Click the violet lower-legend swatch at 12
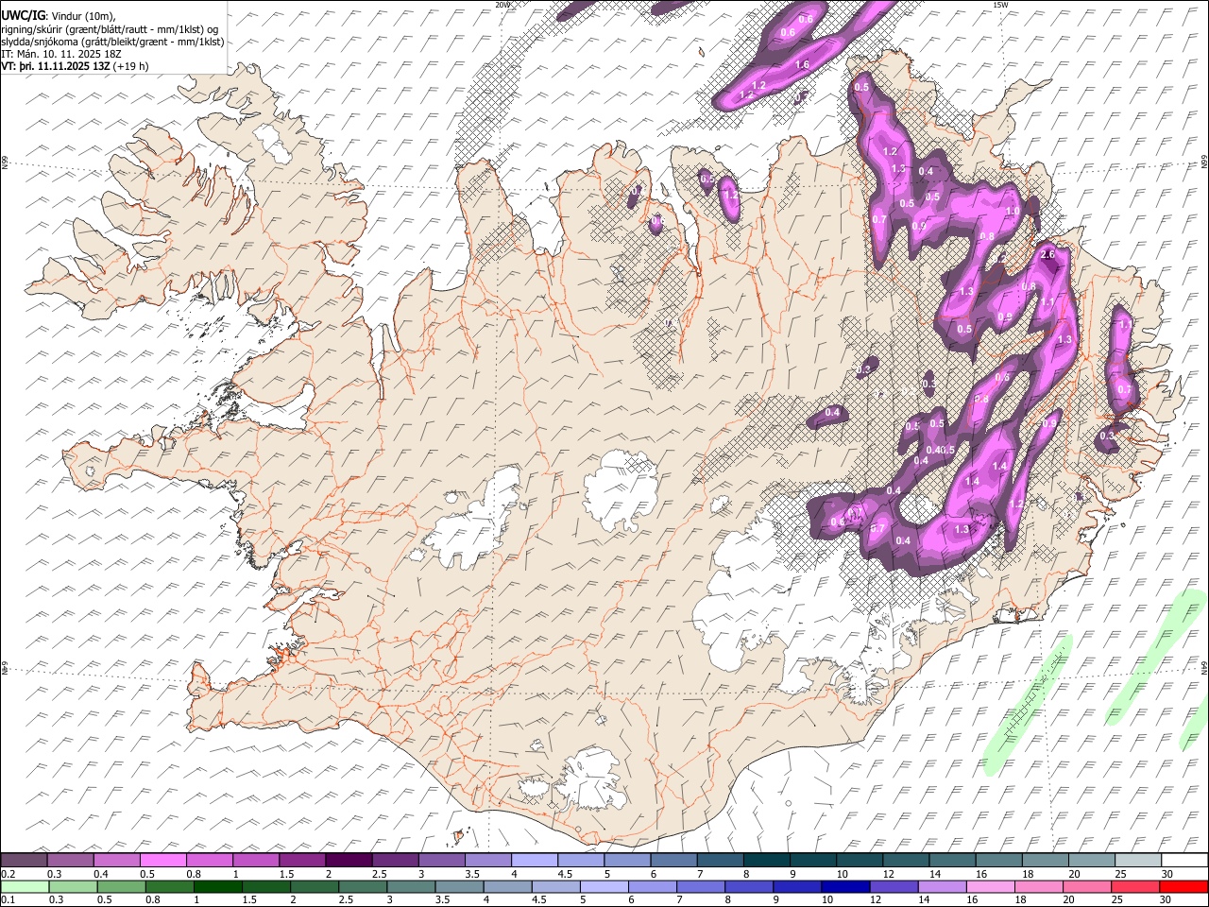 [894, 886]
